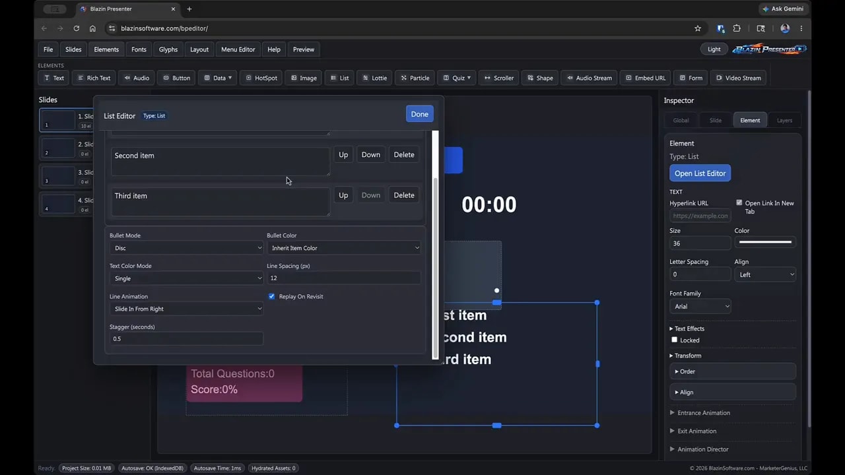Toggle the Locked checkbox
The height and width of the screenshot is (475, 845).
674,340
